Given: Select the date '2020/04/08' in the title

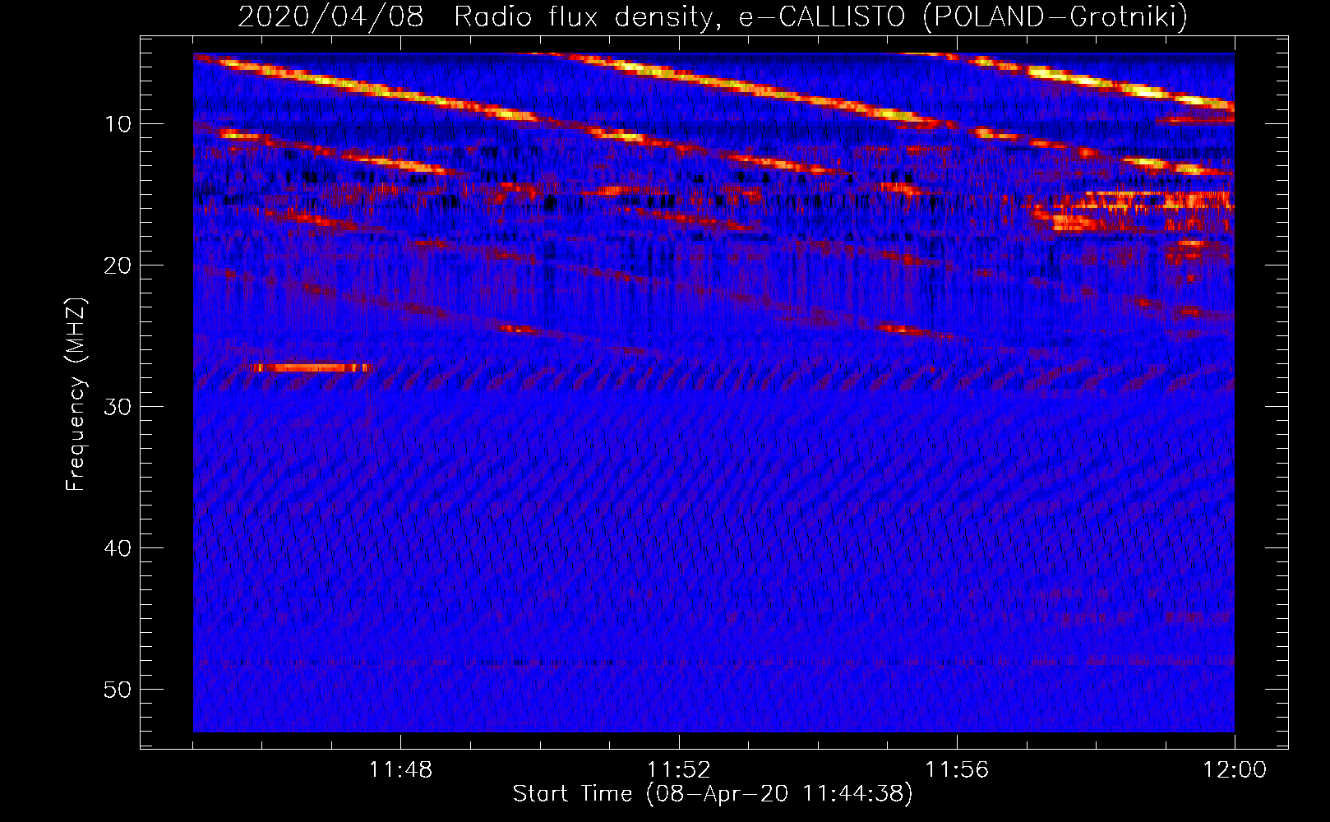Looking at the screenshot, I should [330, 16].
